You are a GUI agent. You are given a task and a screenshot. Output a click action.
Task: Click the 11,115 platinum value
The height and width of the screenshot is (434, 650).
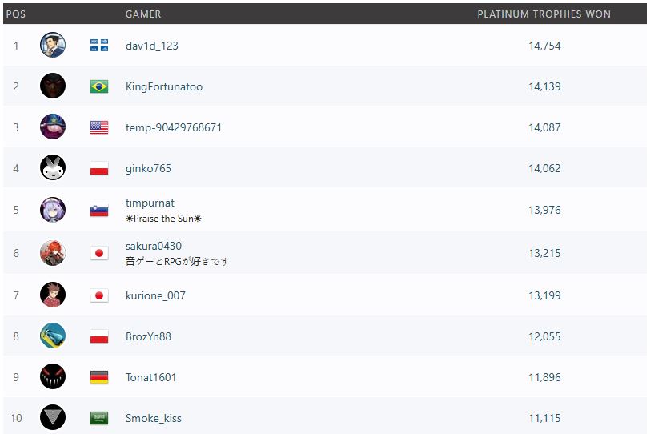click(544, 418)
